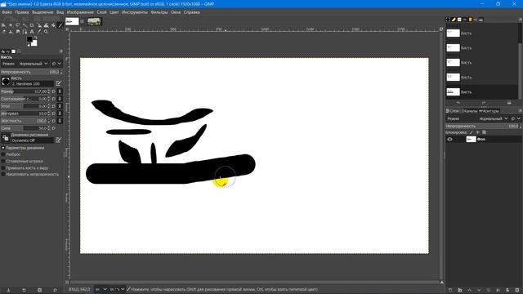Select the Eraser tool
The image size is (523, 294).
click(3, 32)
